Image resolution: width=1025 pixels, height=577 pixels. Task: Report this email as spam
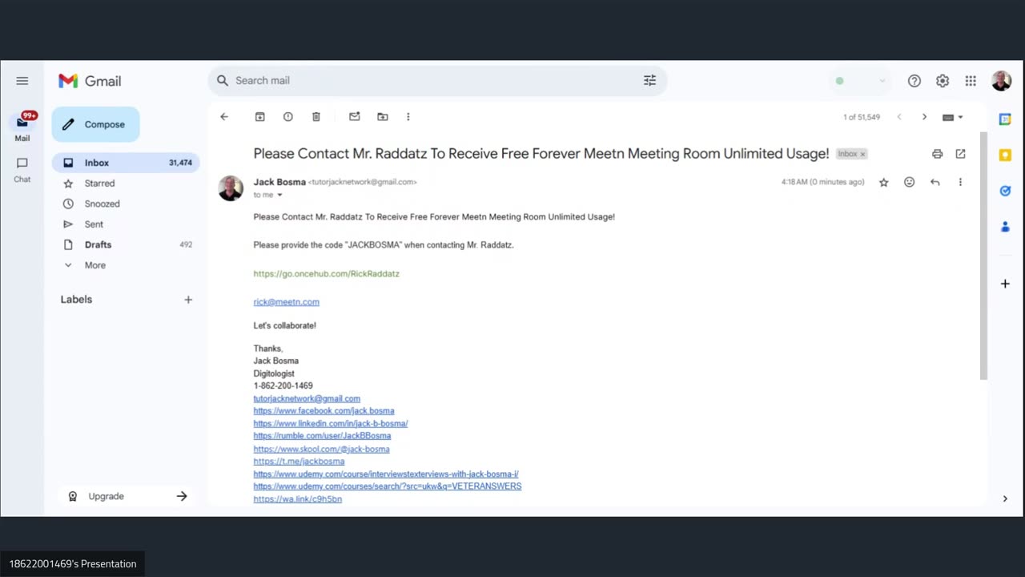[x=288, y=117]
